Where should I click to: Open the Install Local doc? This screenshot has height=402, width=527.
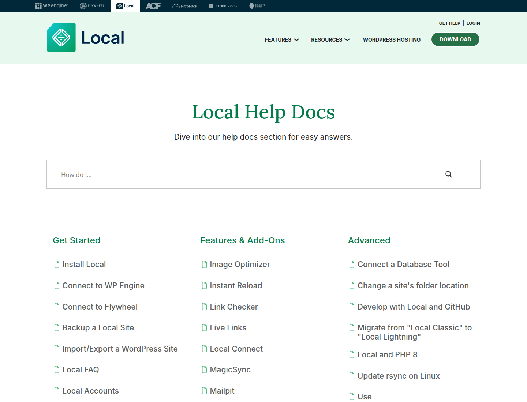tap(84, 264)
